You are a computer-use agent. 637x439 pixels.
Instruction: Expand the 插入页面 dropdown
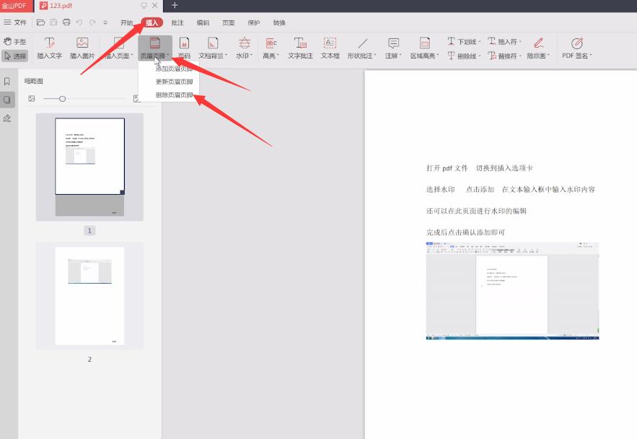118,48
